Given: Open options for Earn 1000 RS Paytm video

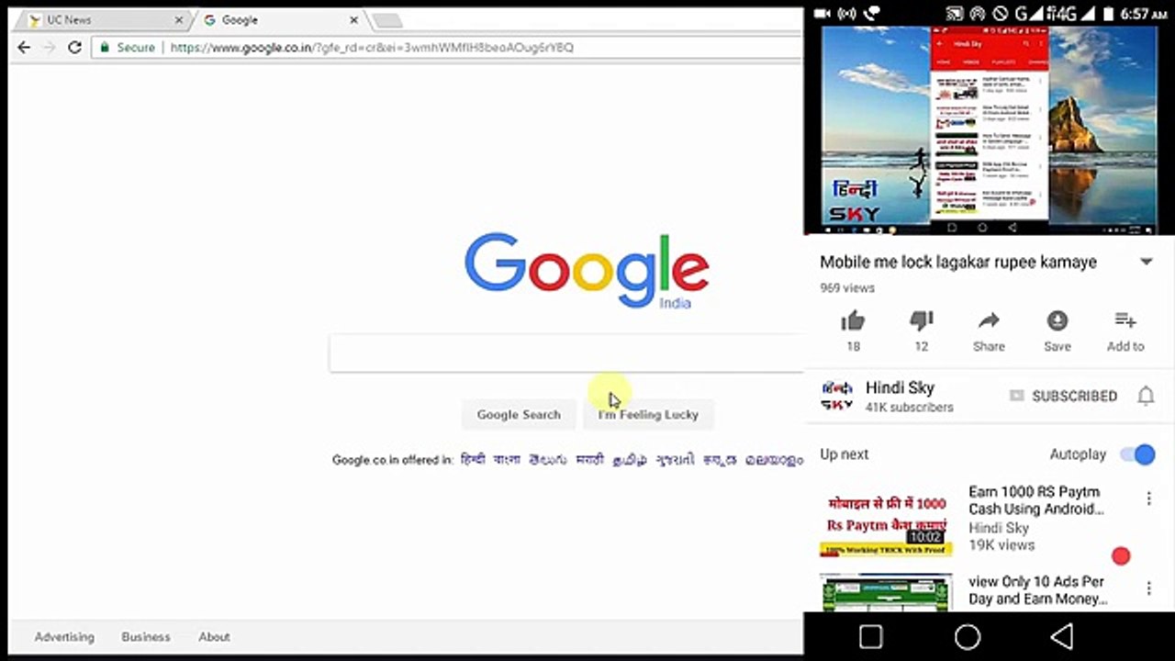Looking at the screenshot, I should click(x=1148, y=499).
